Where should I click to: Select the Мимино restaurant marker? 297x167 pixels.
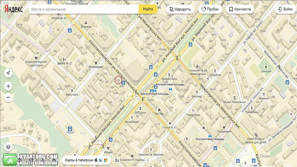pos(264,94)
